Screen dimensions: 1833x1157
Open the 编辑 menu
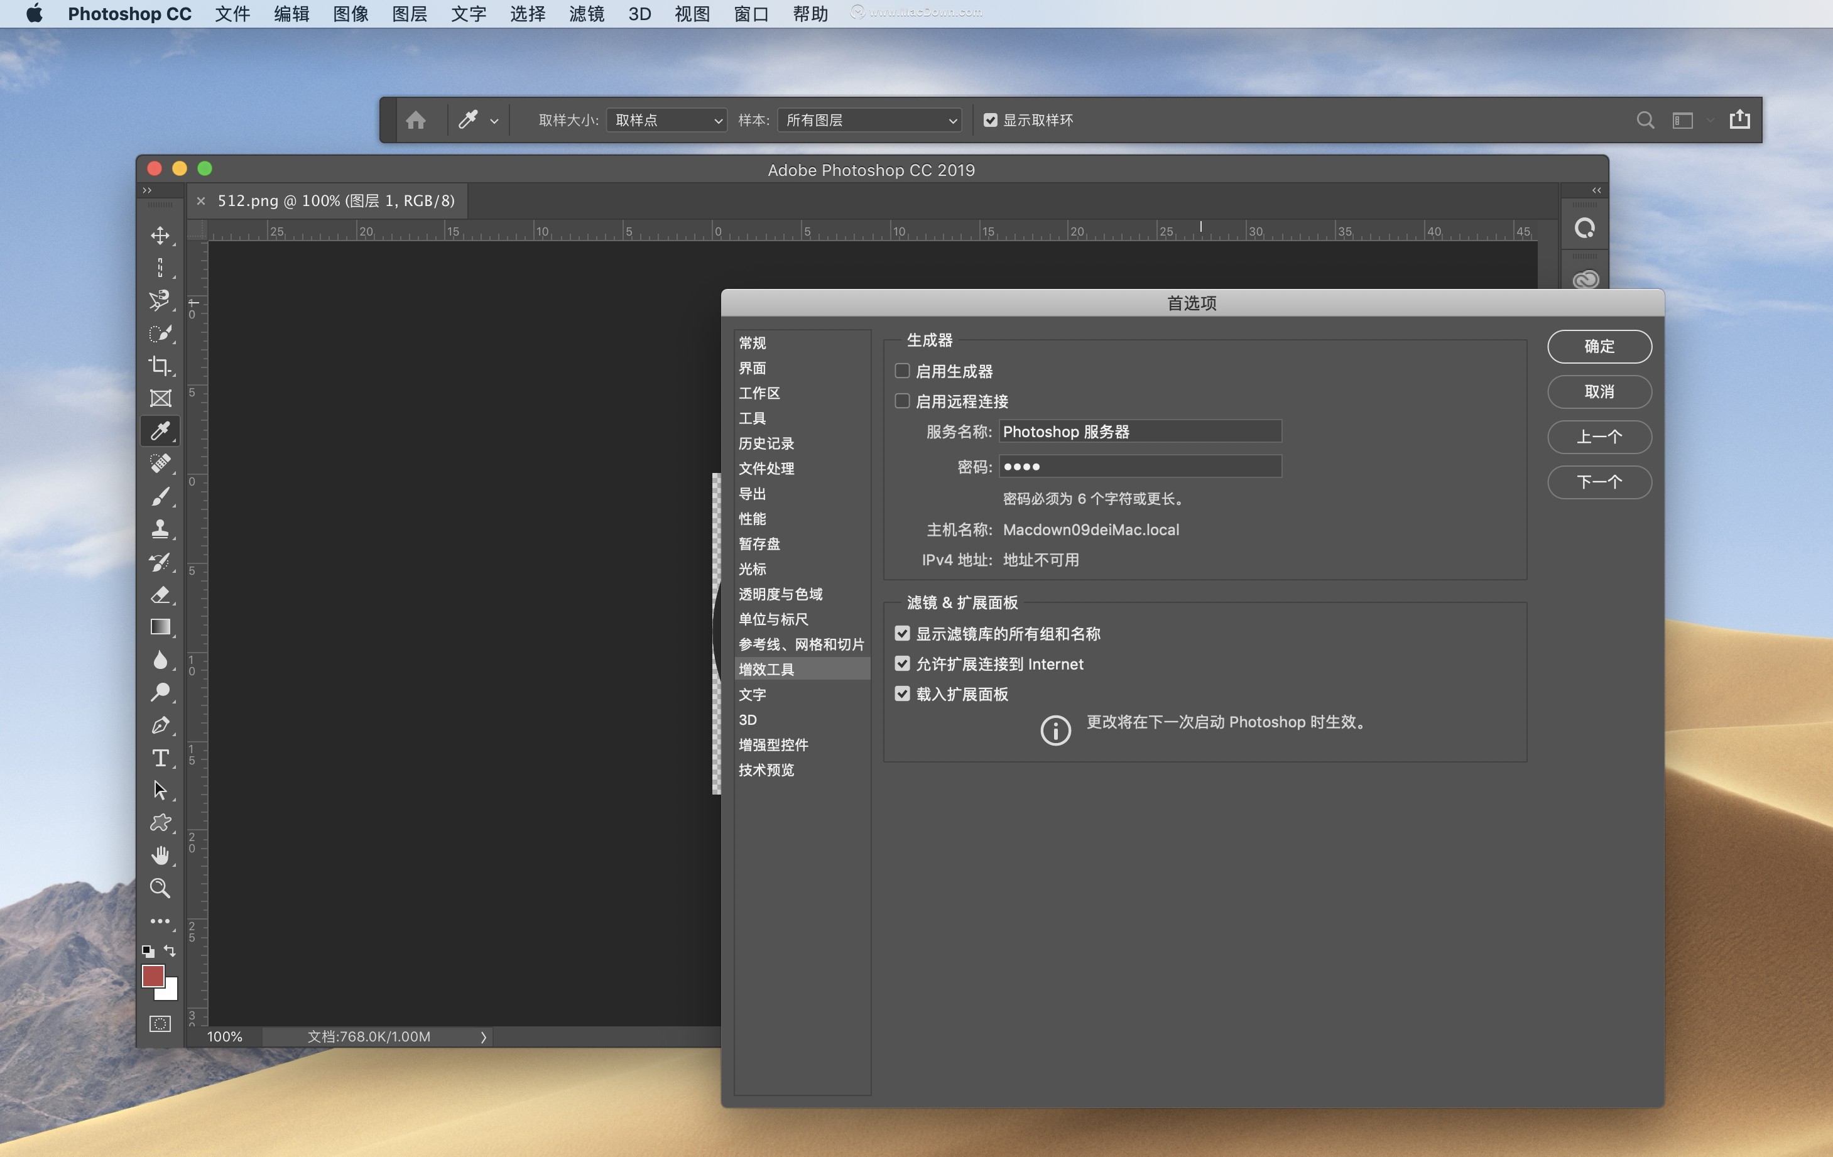pyautogui.click(x=291, y=14)
